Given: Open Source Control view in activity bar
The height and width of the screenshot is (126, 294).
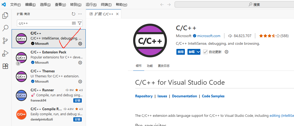Looking at the screenshot, I should 5,41.
